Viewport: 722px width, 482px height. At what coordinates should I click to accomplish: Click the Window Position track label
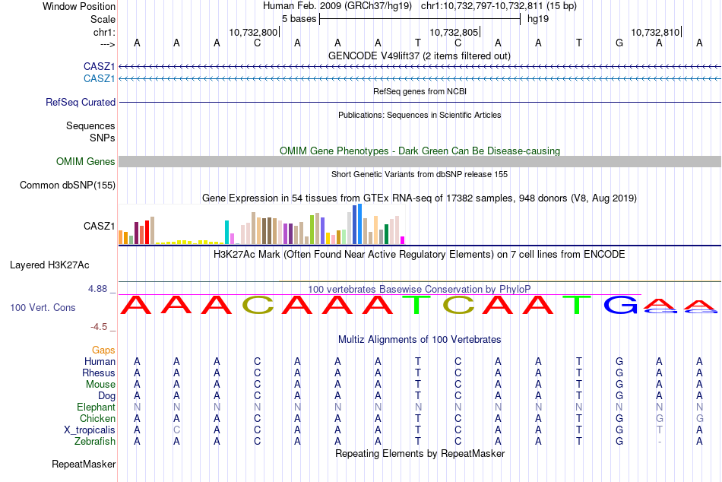79,6
